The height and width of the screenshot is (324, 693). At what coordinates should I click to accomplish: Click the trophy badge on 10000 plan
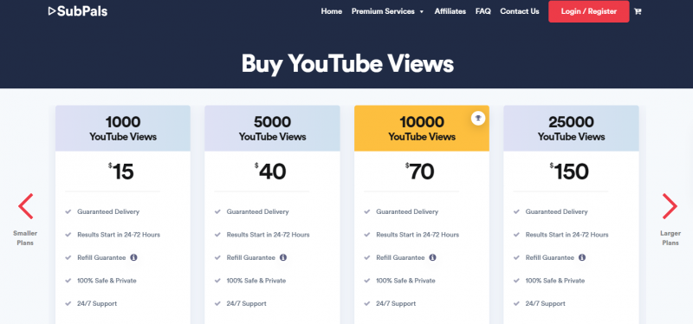(x=478, y=118)
